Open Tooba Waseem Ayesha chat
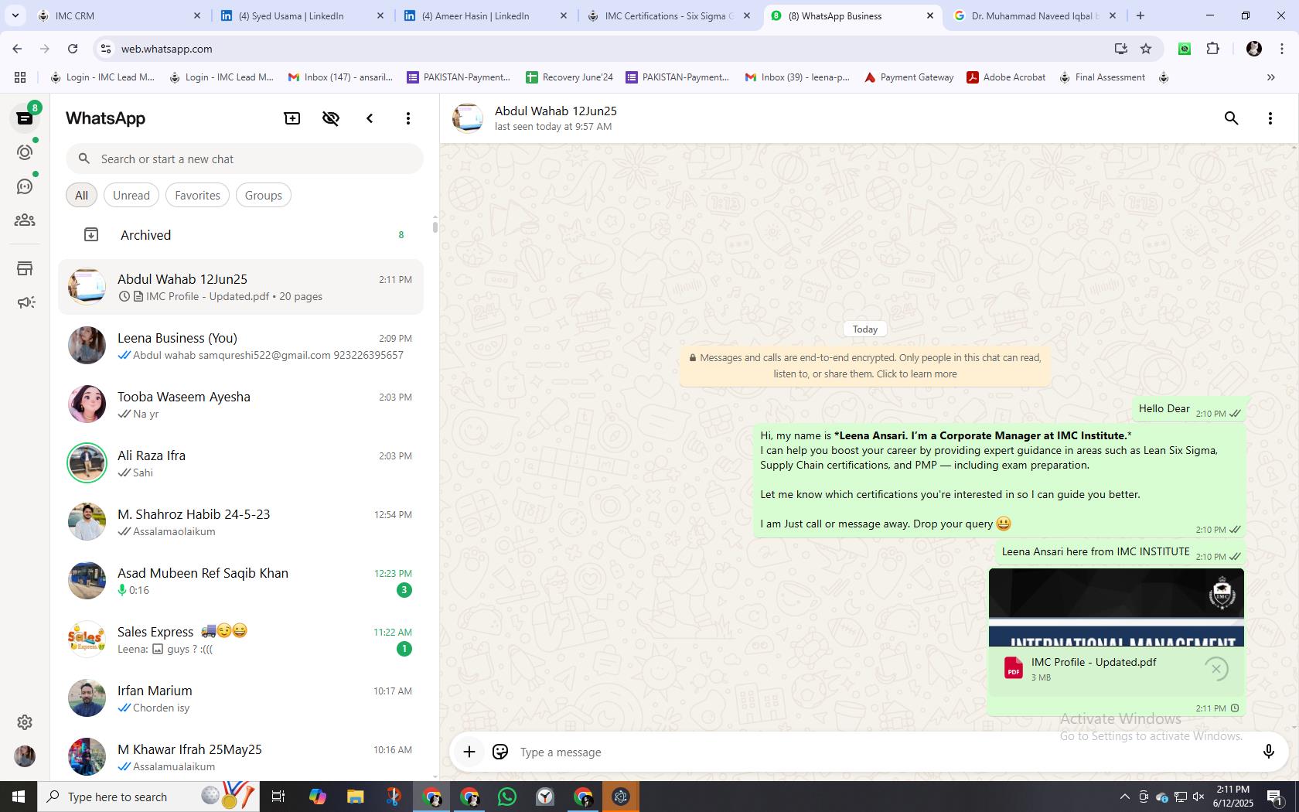Viewport: 1299px width, 812px height. [x=240, y=404]
